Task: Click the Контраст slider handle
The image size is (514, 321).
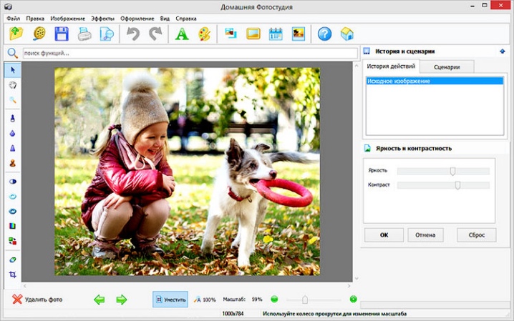Action: click(x=457, y=186)
